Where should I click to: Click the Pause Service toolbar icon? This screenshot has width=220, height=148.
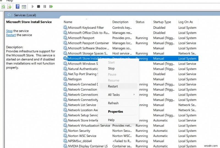pyautogui.click(x=45, y=6)
